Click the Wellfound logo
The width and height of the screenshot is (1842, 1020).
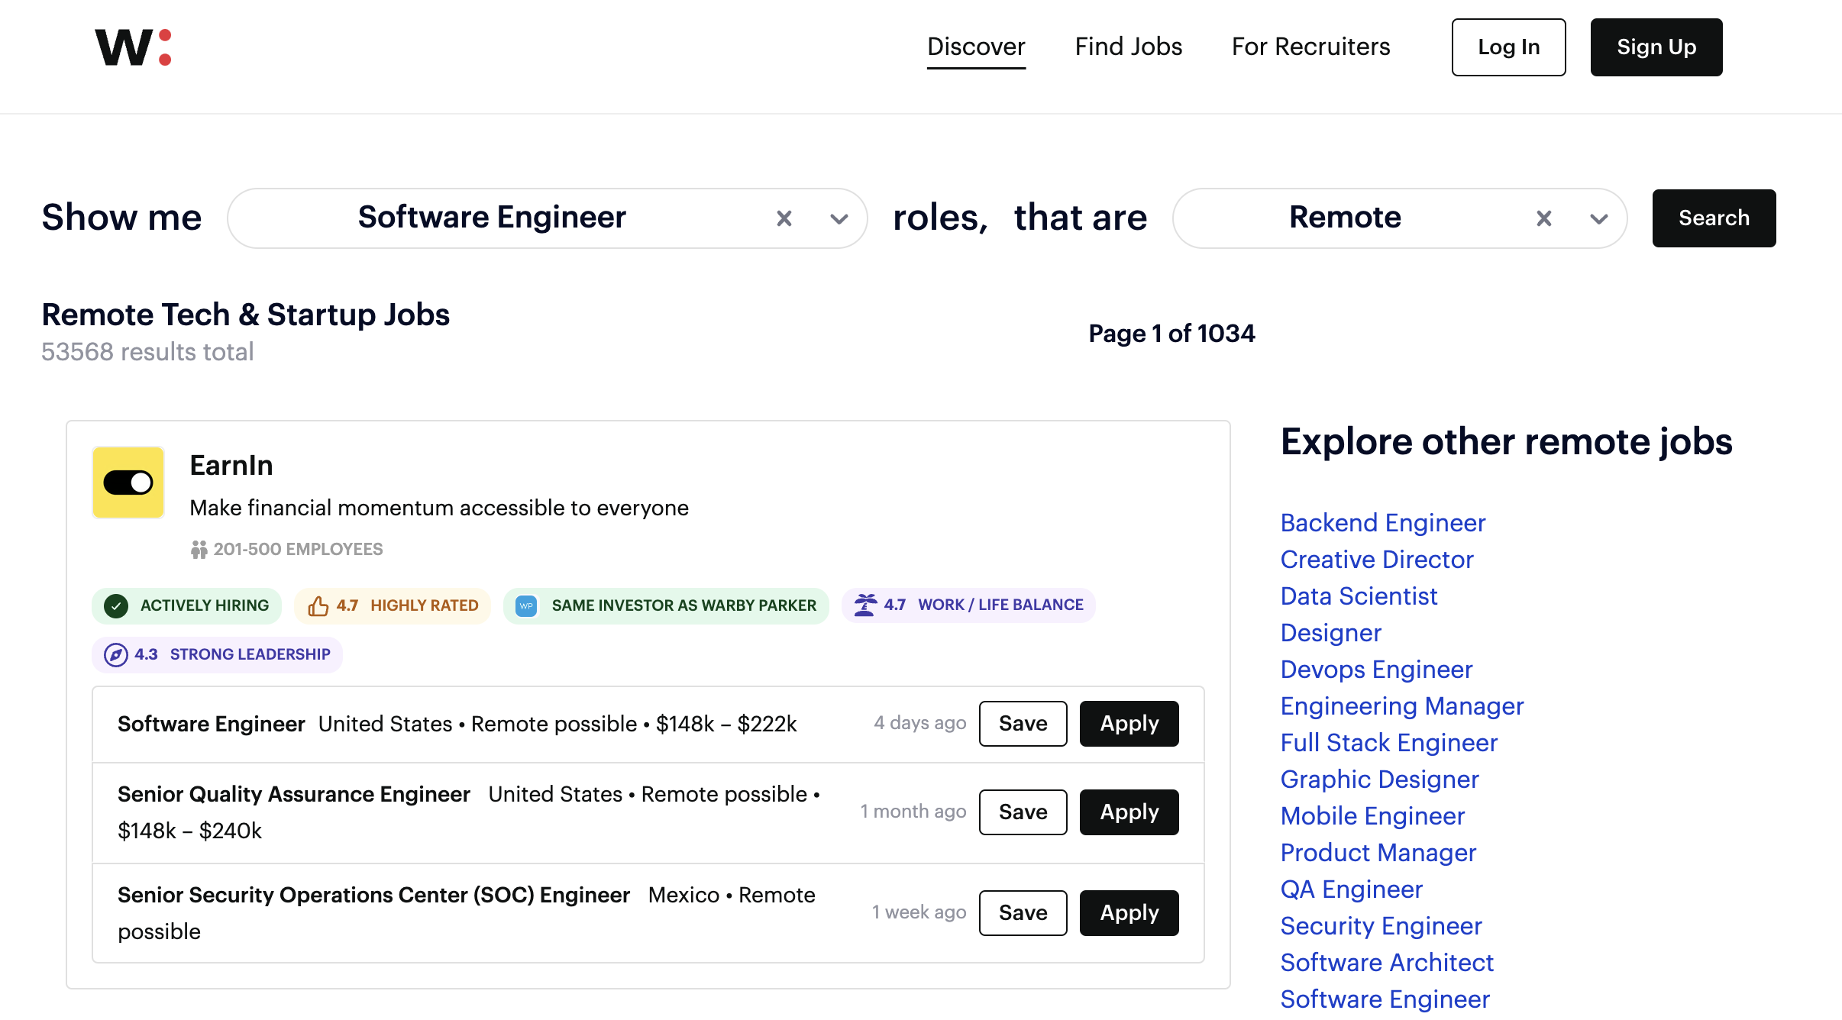pyautogui.click(x=133, y=47)
